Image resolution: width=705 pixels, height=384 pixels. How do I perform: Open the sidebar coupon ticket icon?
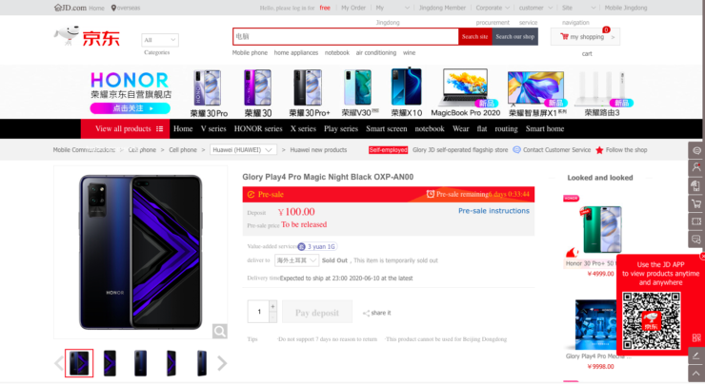tap(696, 221)
